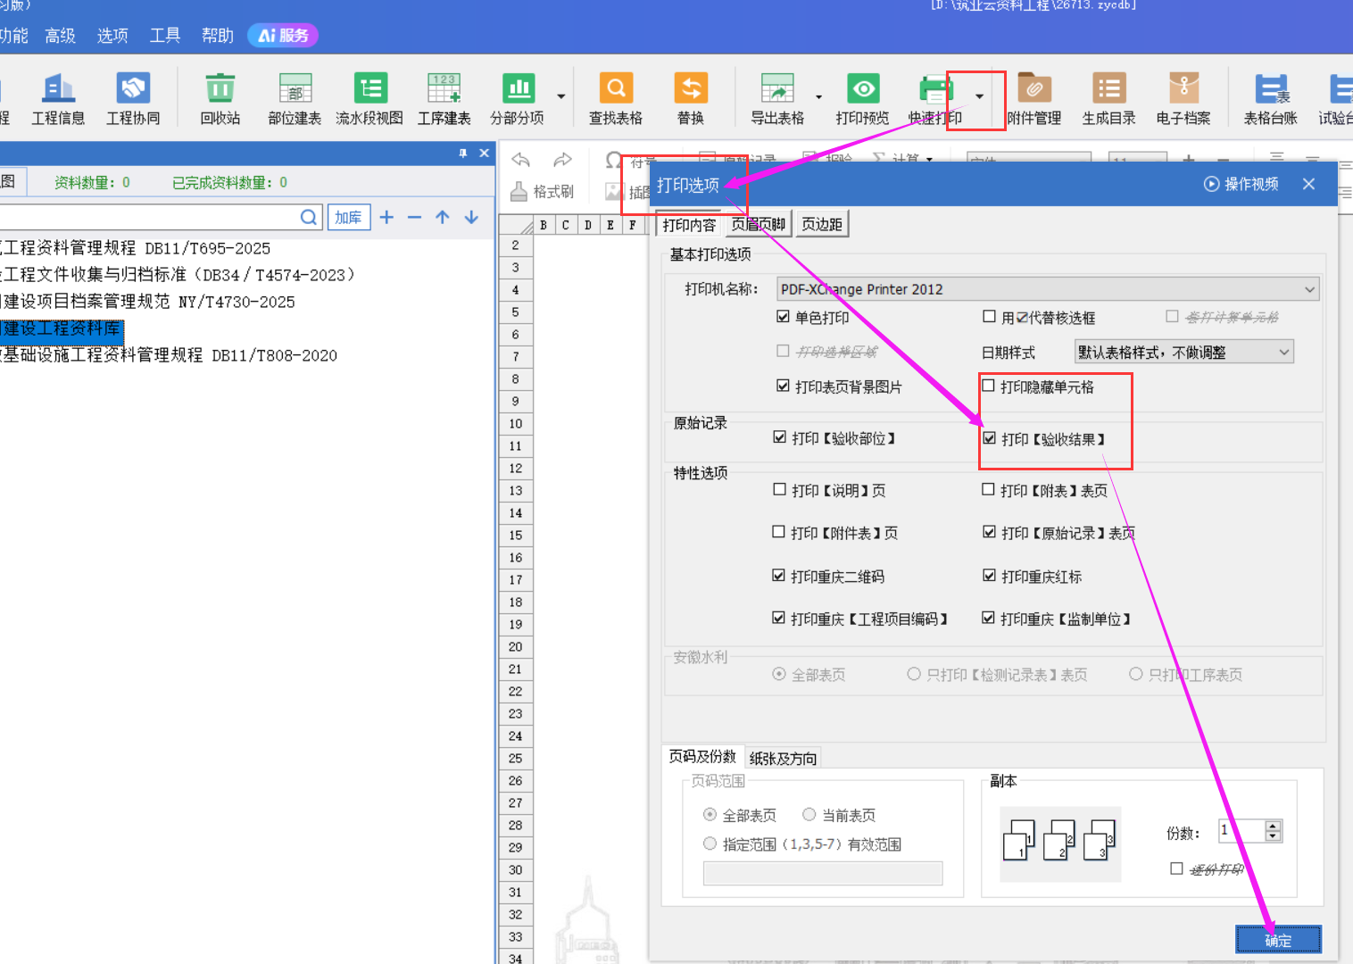Click the 操作视频 tutorial video link
This screenshot has height=964, width=1353.
1241,184
